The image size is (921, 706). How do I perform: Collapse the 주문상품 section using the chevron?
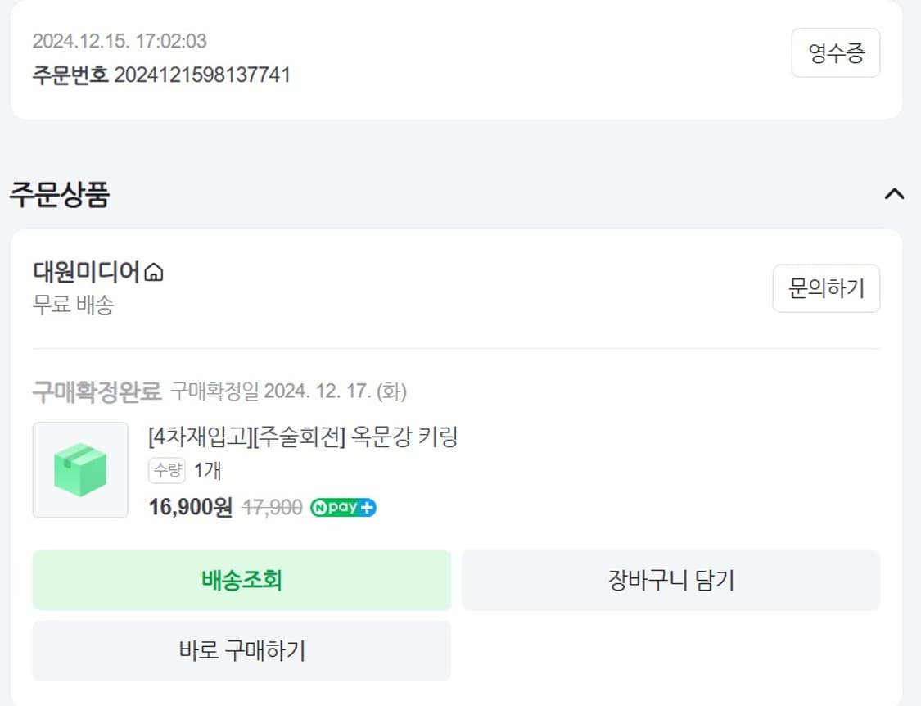pos(895,194)
